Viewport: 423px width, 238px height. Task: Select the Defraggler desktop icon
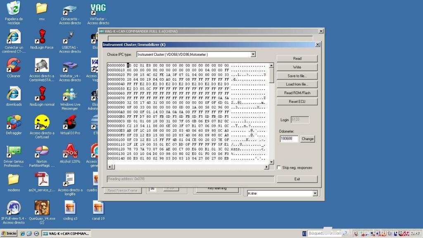[14, 122]
